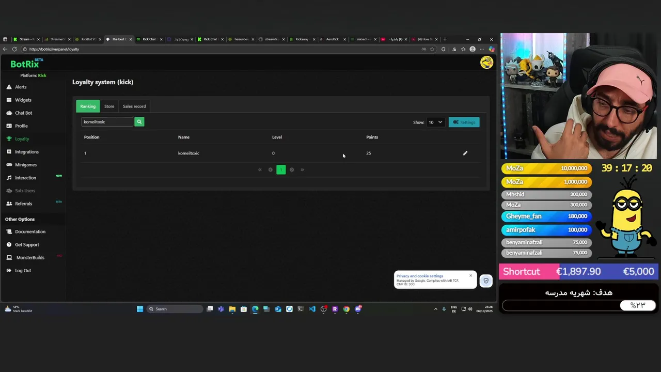Open Visual Studio Code from the taskbar
Image resolution: width=661 pixels, height=372 pixels.
click(x=312, y=309)
